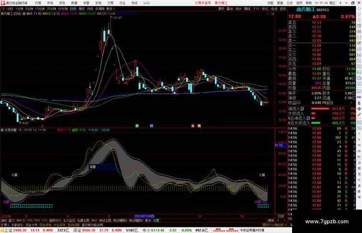Click the 日 period icon in right sidebar
This screenshot has height=233, width=362.
coord(359,163)
